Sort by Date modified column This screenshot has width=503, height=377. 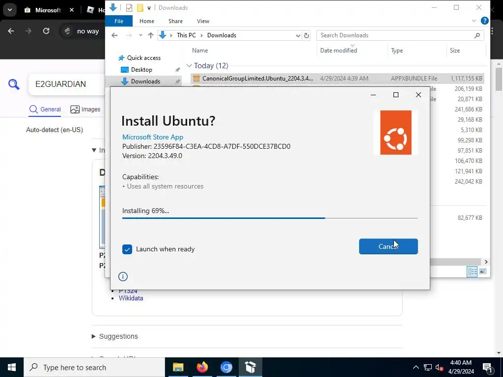coord(338,51)
